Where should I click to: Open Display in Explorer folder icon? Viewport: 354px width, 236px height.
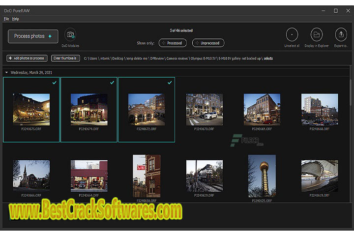(317, 34)
